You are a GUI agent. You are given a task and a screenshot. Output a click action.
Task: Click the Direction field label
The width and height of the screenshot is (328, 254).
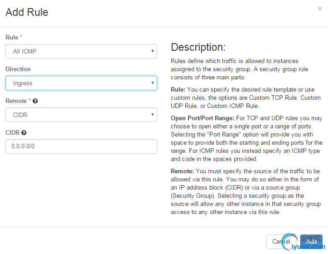[18, 69]
